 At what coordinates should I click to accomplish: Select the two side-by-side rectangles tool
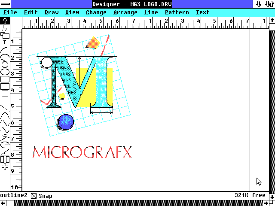tap(5, 159)
